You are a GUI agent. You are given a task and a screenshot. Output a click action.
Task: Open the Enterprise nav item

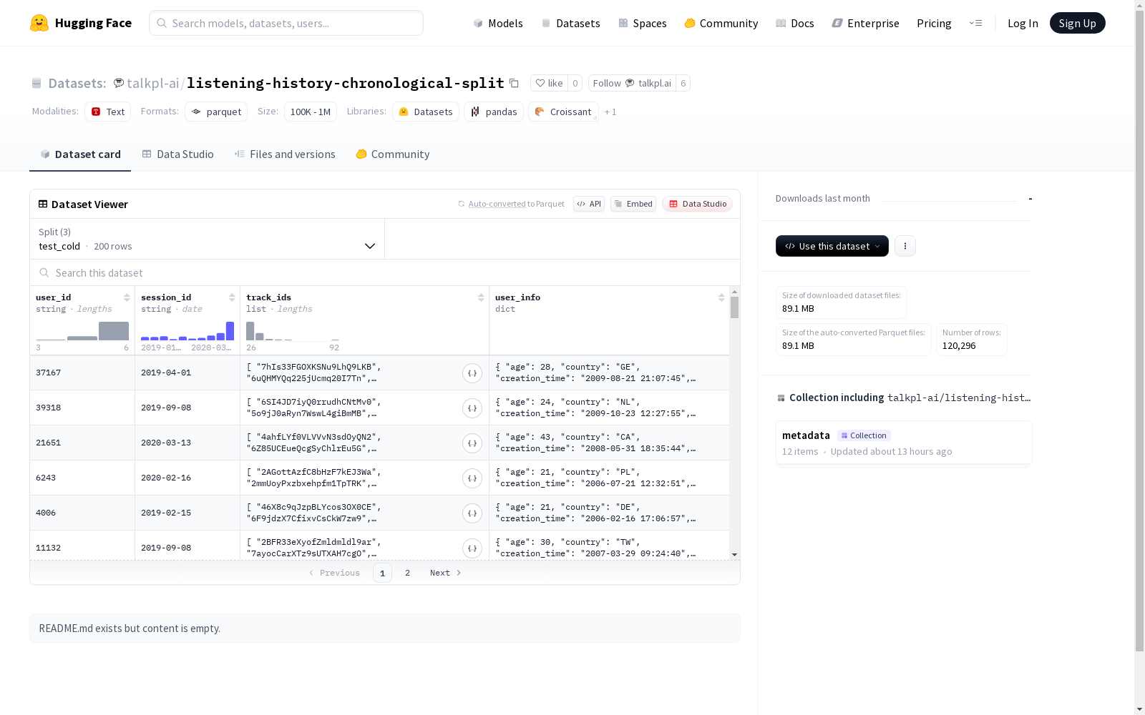pos(866,23)
